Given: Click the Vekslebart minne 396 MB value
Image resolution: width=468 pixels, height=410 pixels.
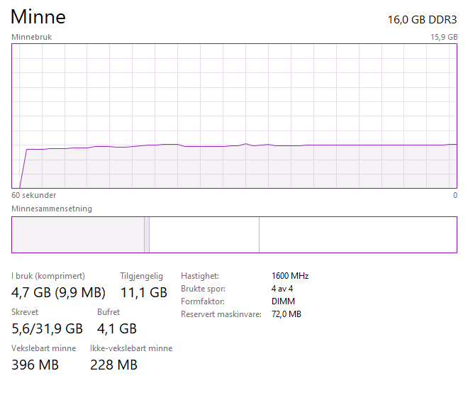Looking at the screenshot, I should click(35, 365).
